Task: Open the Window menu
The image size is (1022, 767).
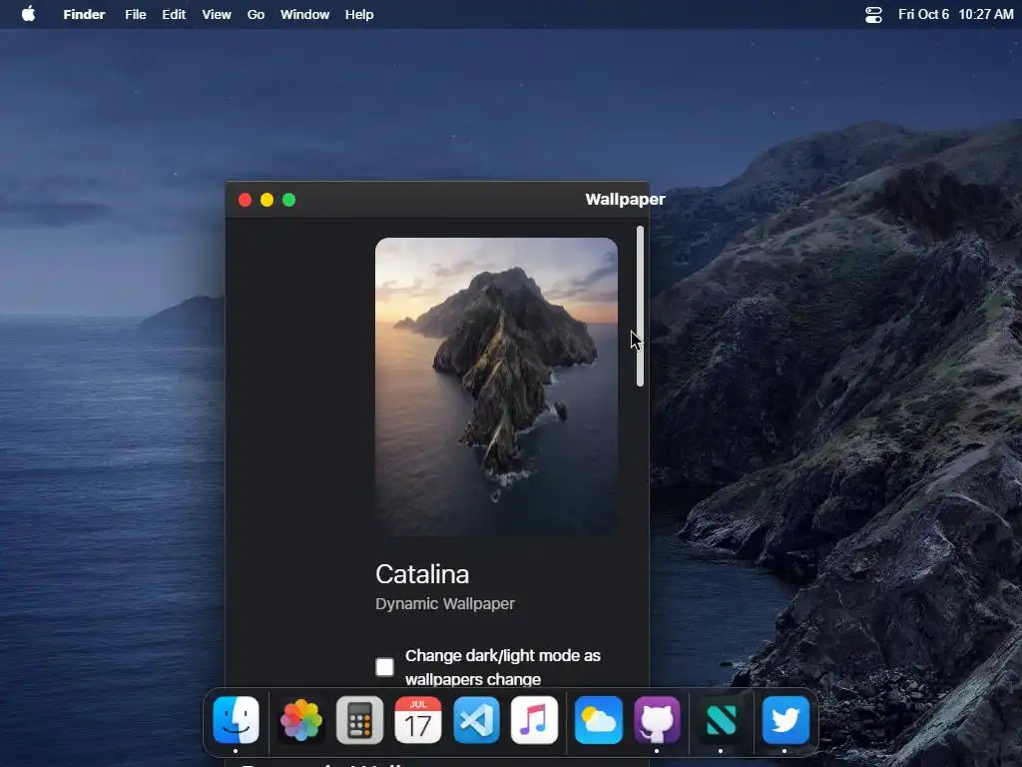Action: click(x=305, y=14)
